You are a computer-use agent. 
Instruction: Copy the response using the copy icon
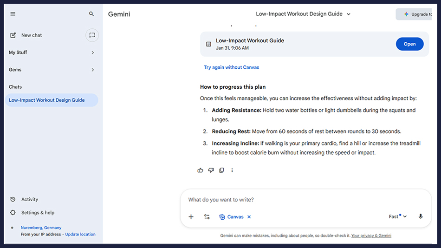tap(221, 170)
